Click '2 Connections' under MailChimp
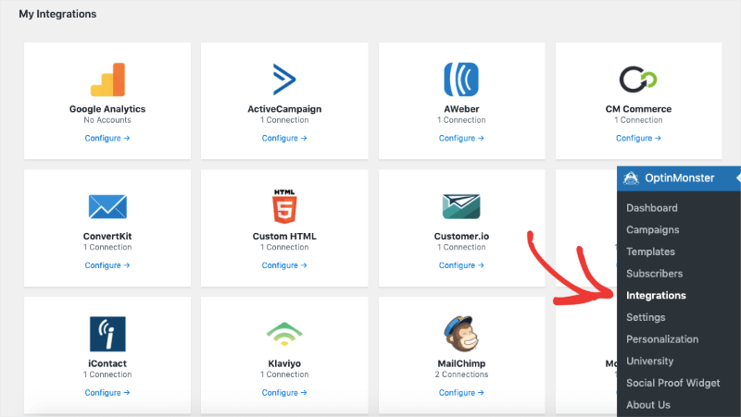Viewport: 741px width, 417px height. tap(461, 374)
